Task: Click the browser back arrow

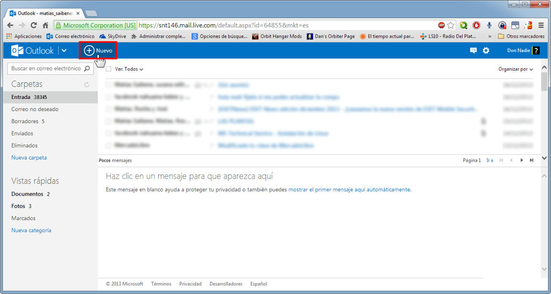Action: pos(10,25)
